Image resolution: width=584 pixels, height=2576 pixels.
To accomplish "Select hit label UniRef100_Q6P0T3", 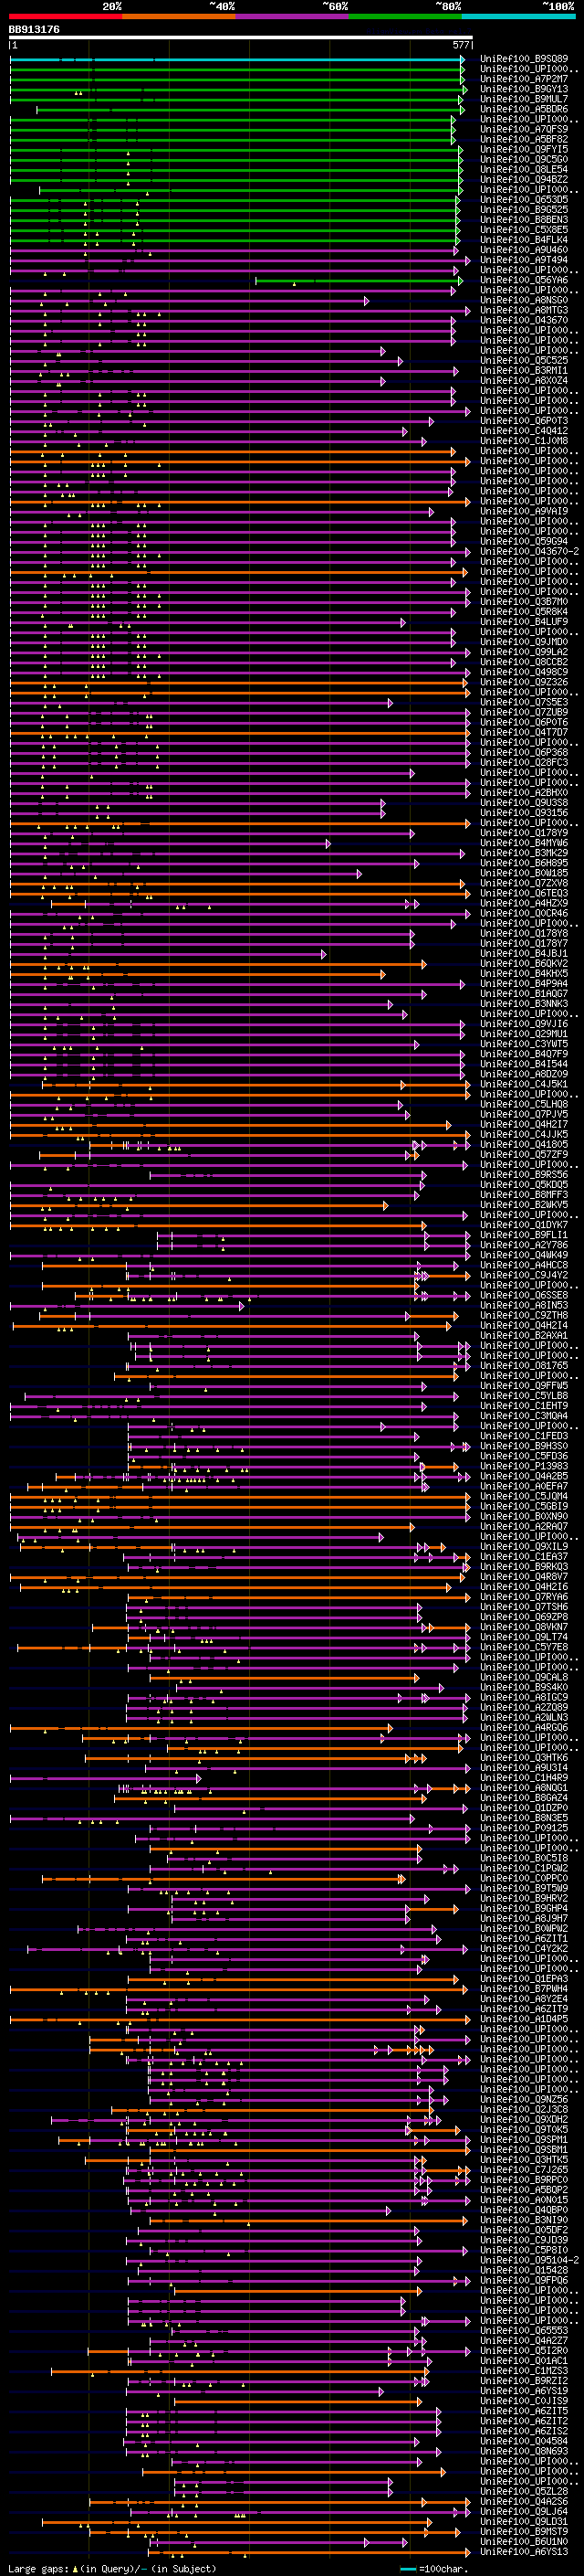I will pos(524,422).
